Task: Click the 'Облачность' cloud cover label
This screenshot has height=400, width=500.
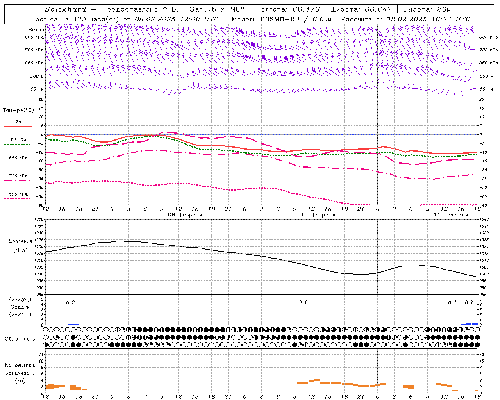Action: tap(20, 339)
